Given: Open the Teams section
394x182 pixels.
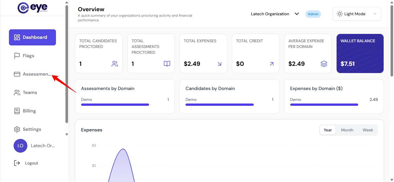Looking at the screenshot, I should click(32, 93).
